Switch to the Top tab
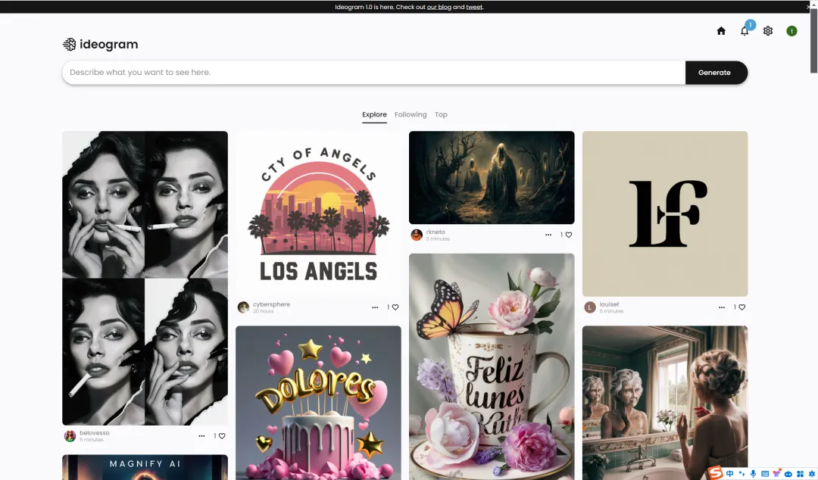Viewport: 818px width, 480px height. coord(441,115)
